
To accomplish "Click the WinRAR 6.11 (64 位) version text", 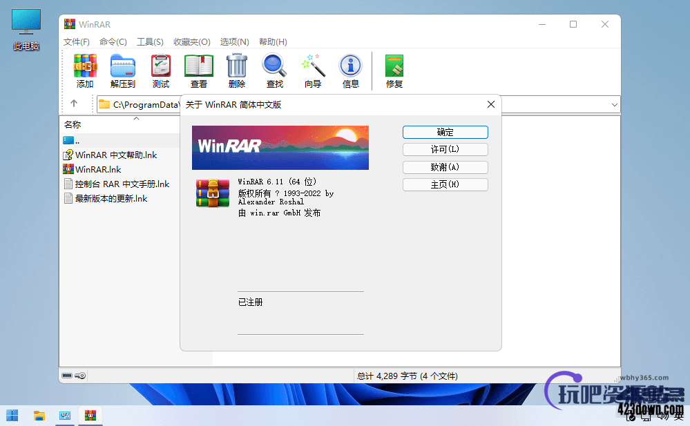I will pos(277,182).
